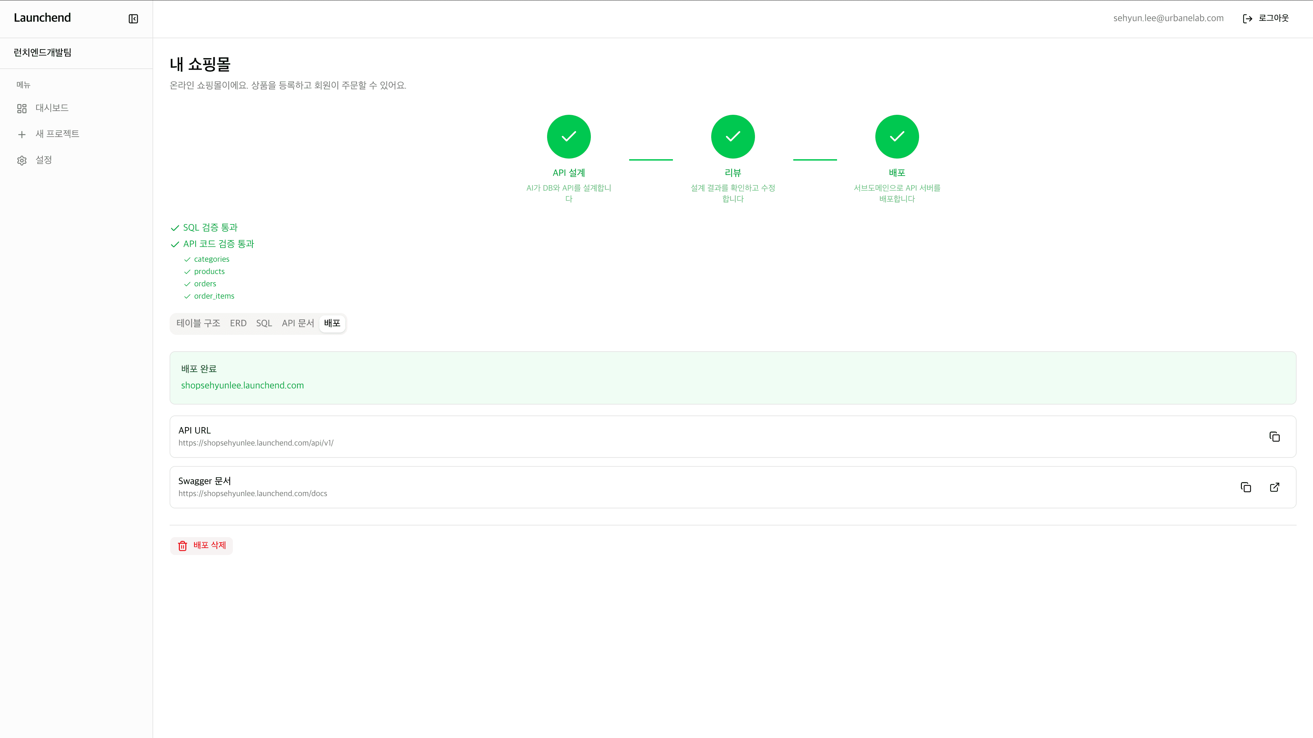The height and width of the screenshot is (738, 1313).
Task: Switch to the SQL tab
Action: [x=264, y=323]
